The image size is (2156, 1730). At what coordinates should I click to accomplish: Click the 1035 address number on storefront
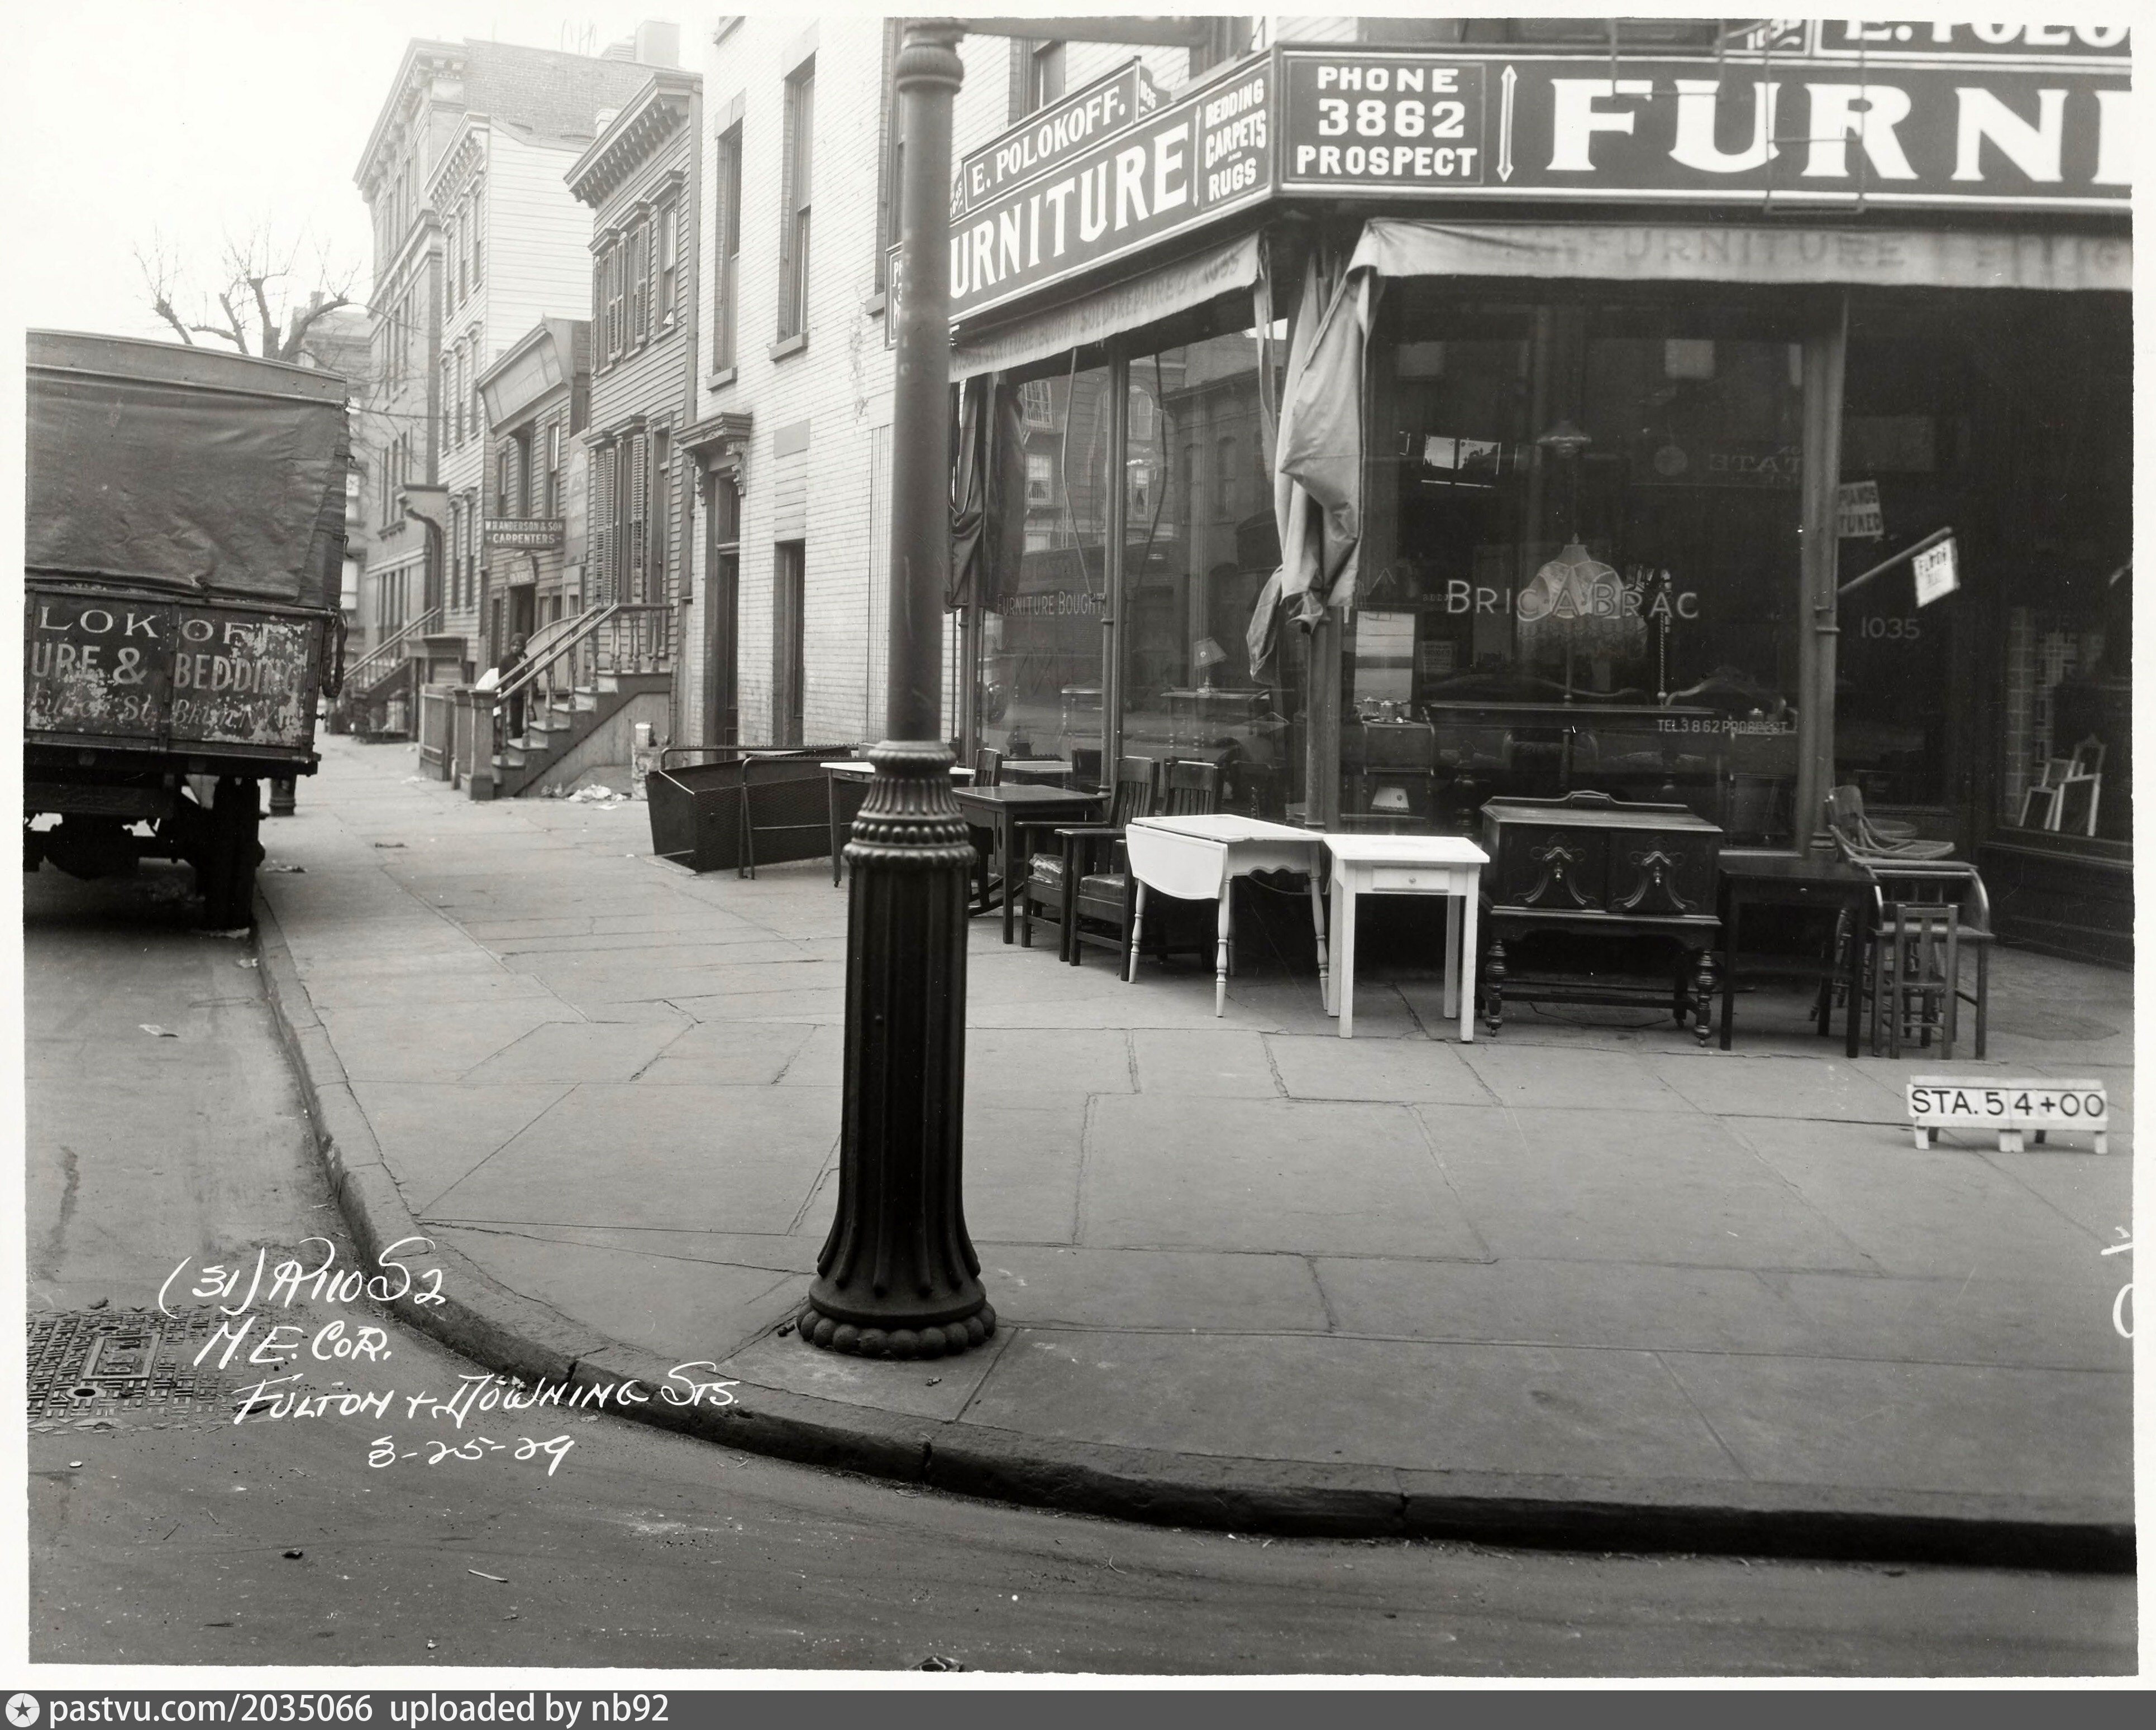(x=1889, y=627)
